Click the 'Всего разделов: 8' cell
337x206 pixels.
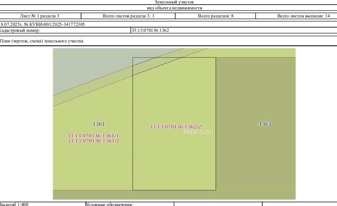tap(215, 16)
